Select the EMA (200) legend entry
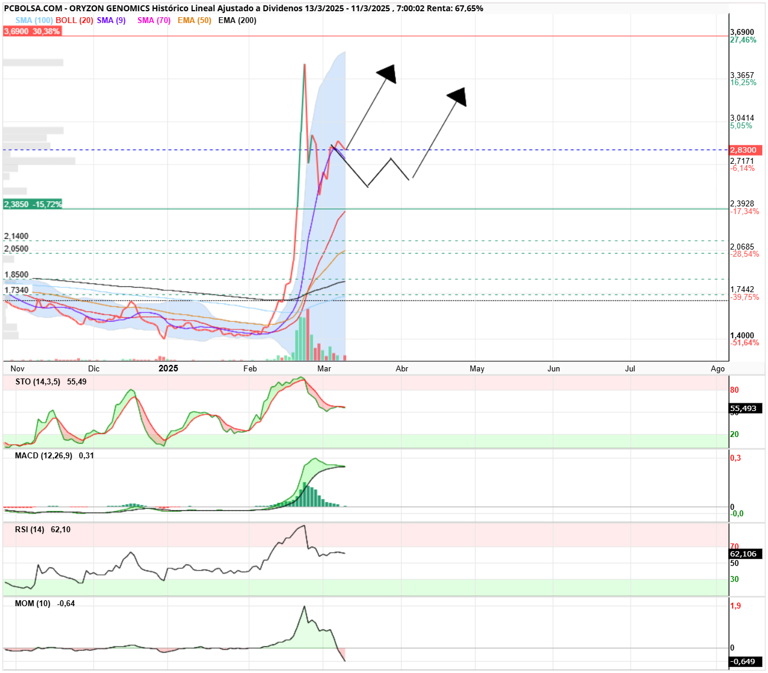 coord(237,20)
